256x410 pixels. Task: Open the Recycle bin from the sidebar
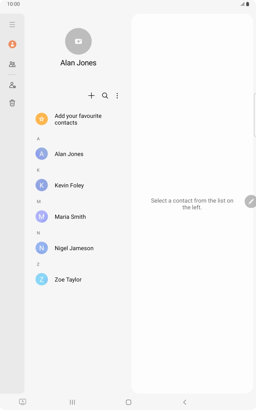click(x=12, y=103)
